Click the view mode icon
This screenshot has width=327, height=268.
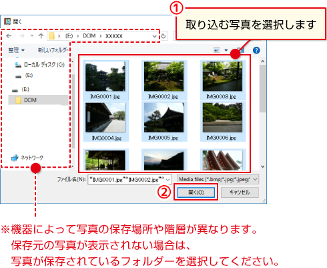coord(217,50)
